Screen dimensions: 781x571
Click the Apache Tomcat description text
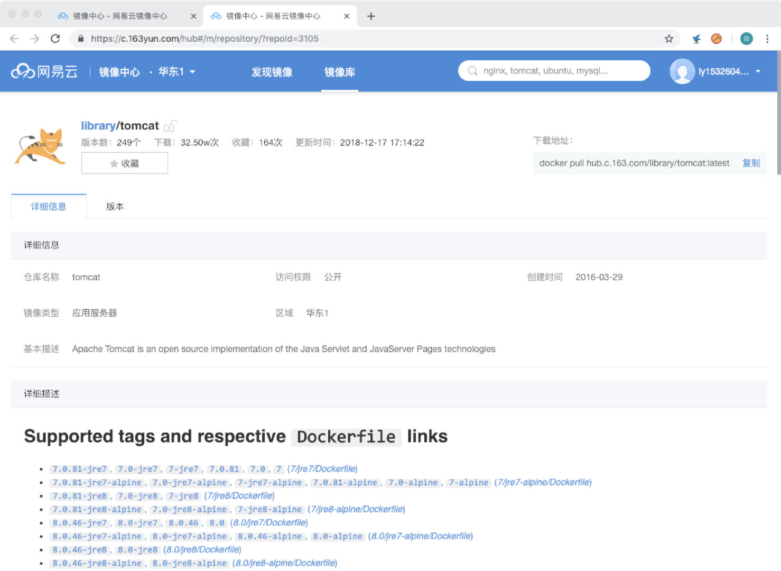click(284, 349)
